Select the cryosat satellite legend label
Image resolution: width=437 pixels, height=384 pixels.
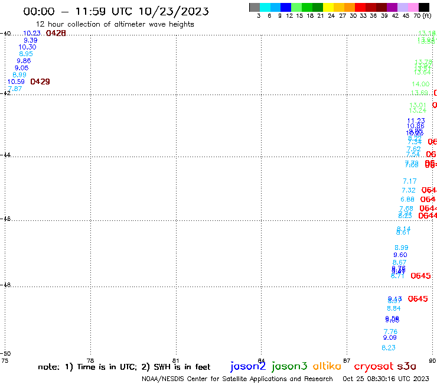tap(373, 366)
